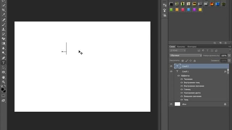This screenshot has width=232, height=130.
Task: Swap foreground and background colors
Action: click(x=5, y=86)
